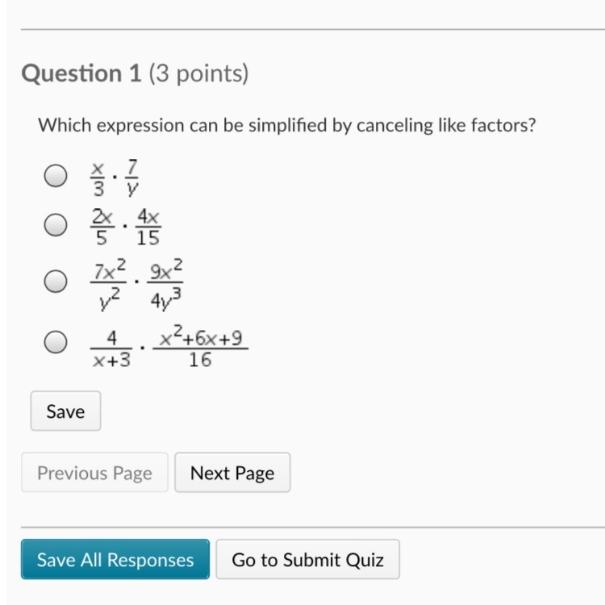Viewport: 605px width, 605px height.
Task: Go to the Previous Page
Action: 94,473
